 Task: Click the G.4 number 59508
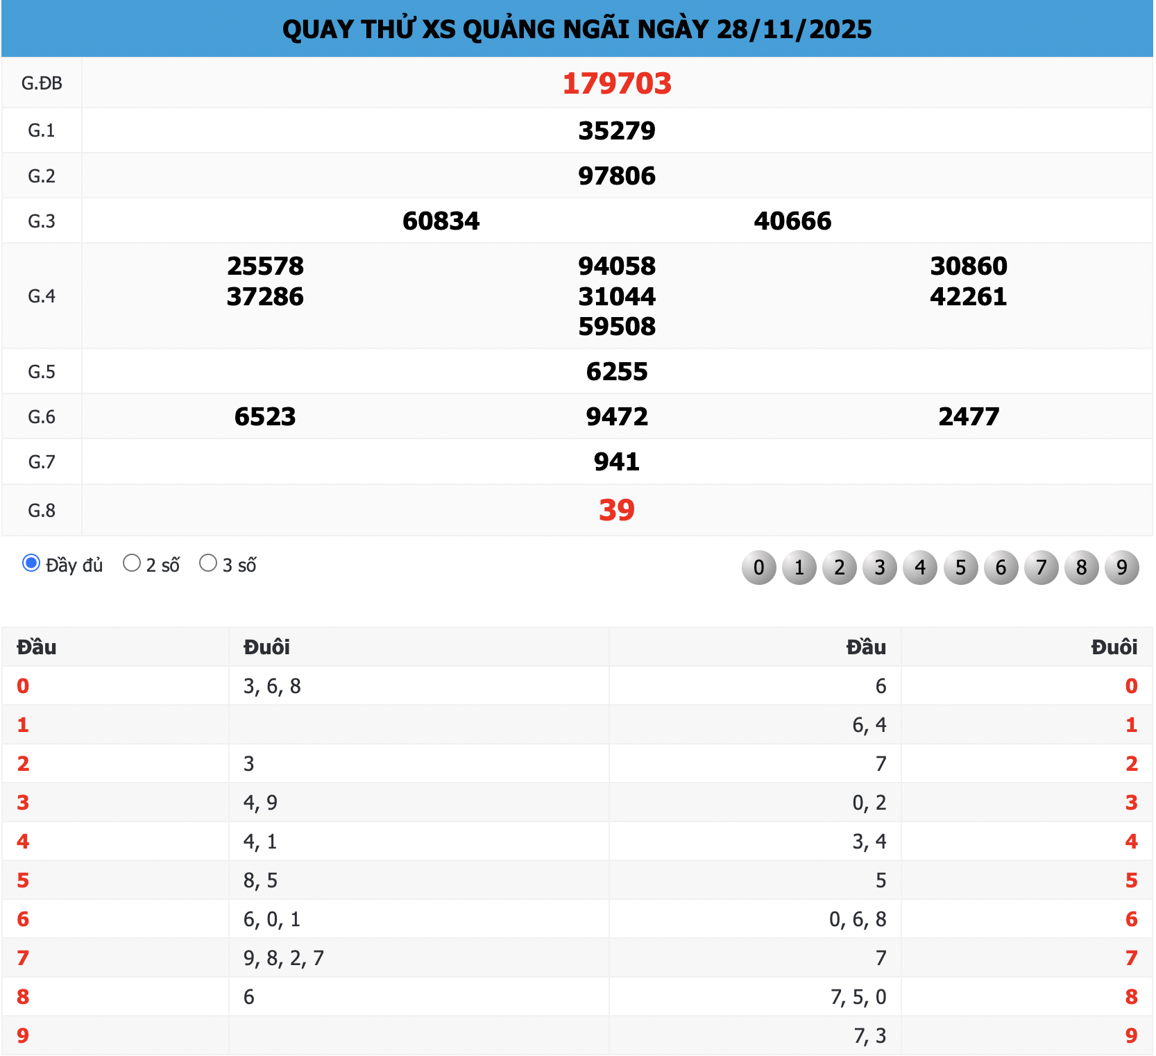pyautogui.click(x=617, y=326)
